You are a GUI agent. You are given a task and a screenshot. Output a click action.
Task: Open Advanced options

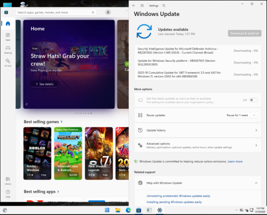coord(198,145)
